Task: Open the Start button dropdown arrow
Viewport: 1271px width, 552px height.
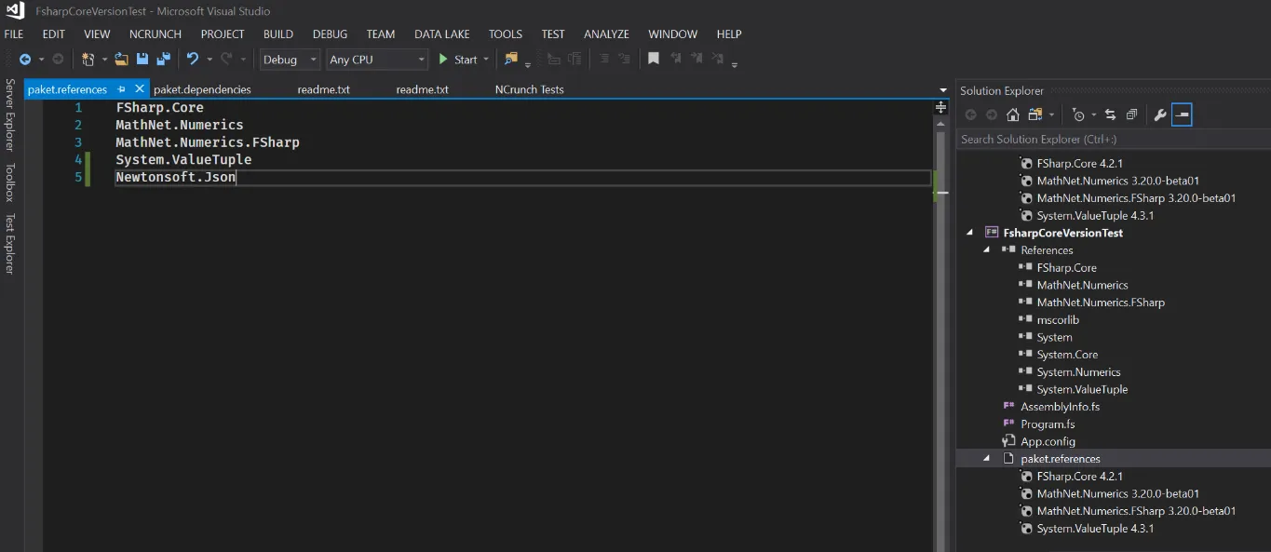Action: pos(486,60)
